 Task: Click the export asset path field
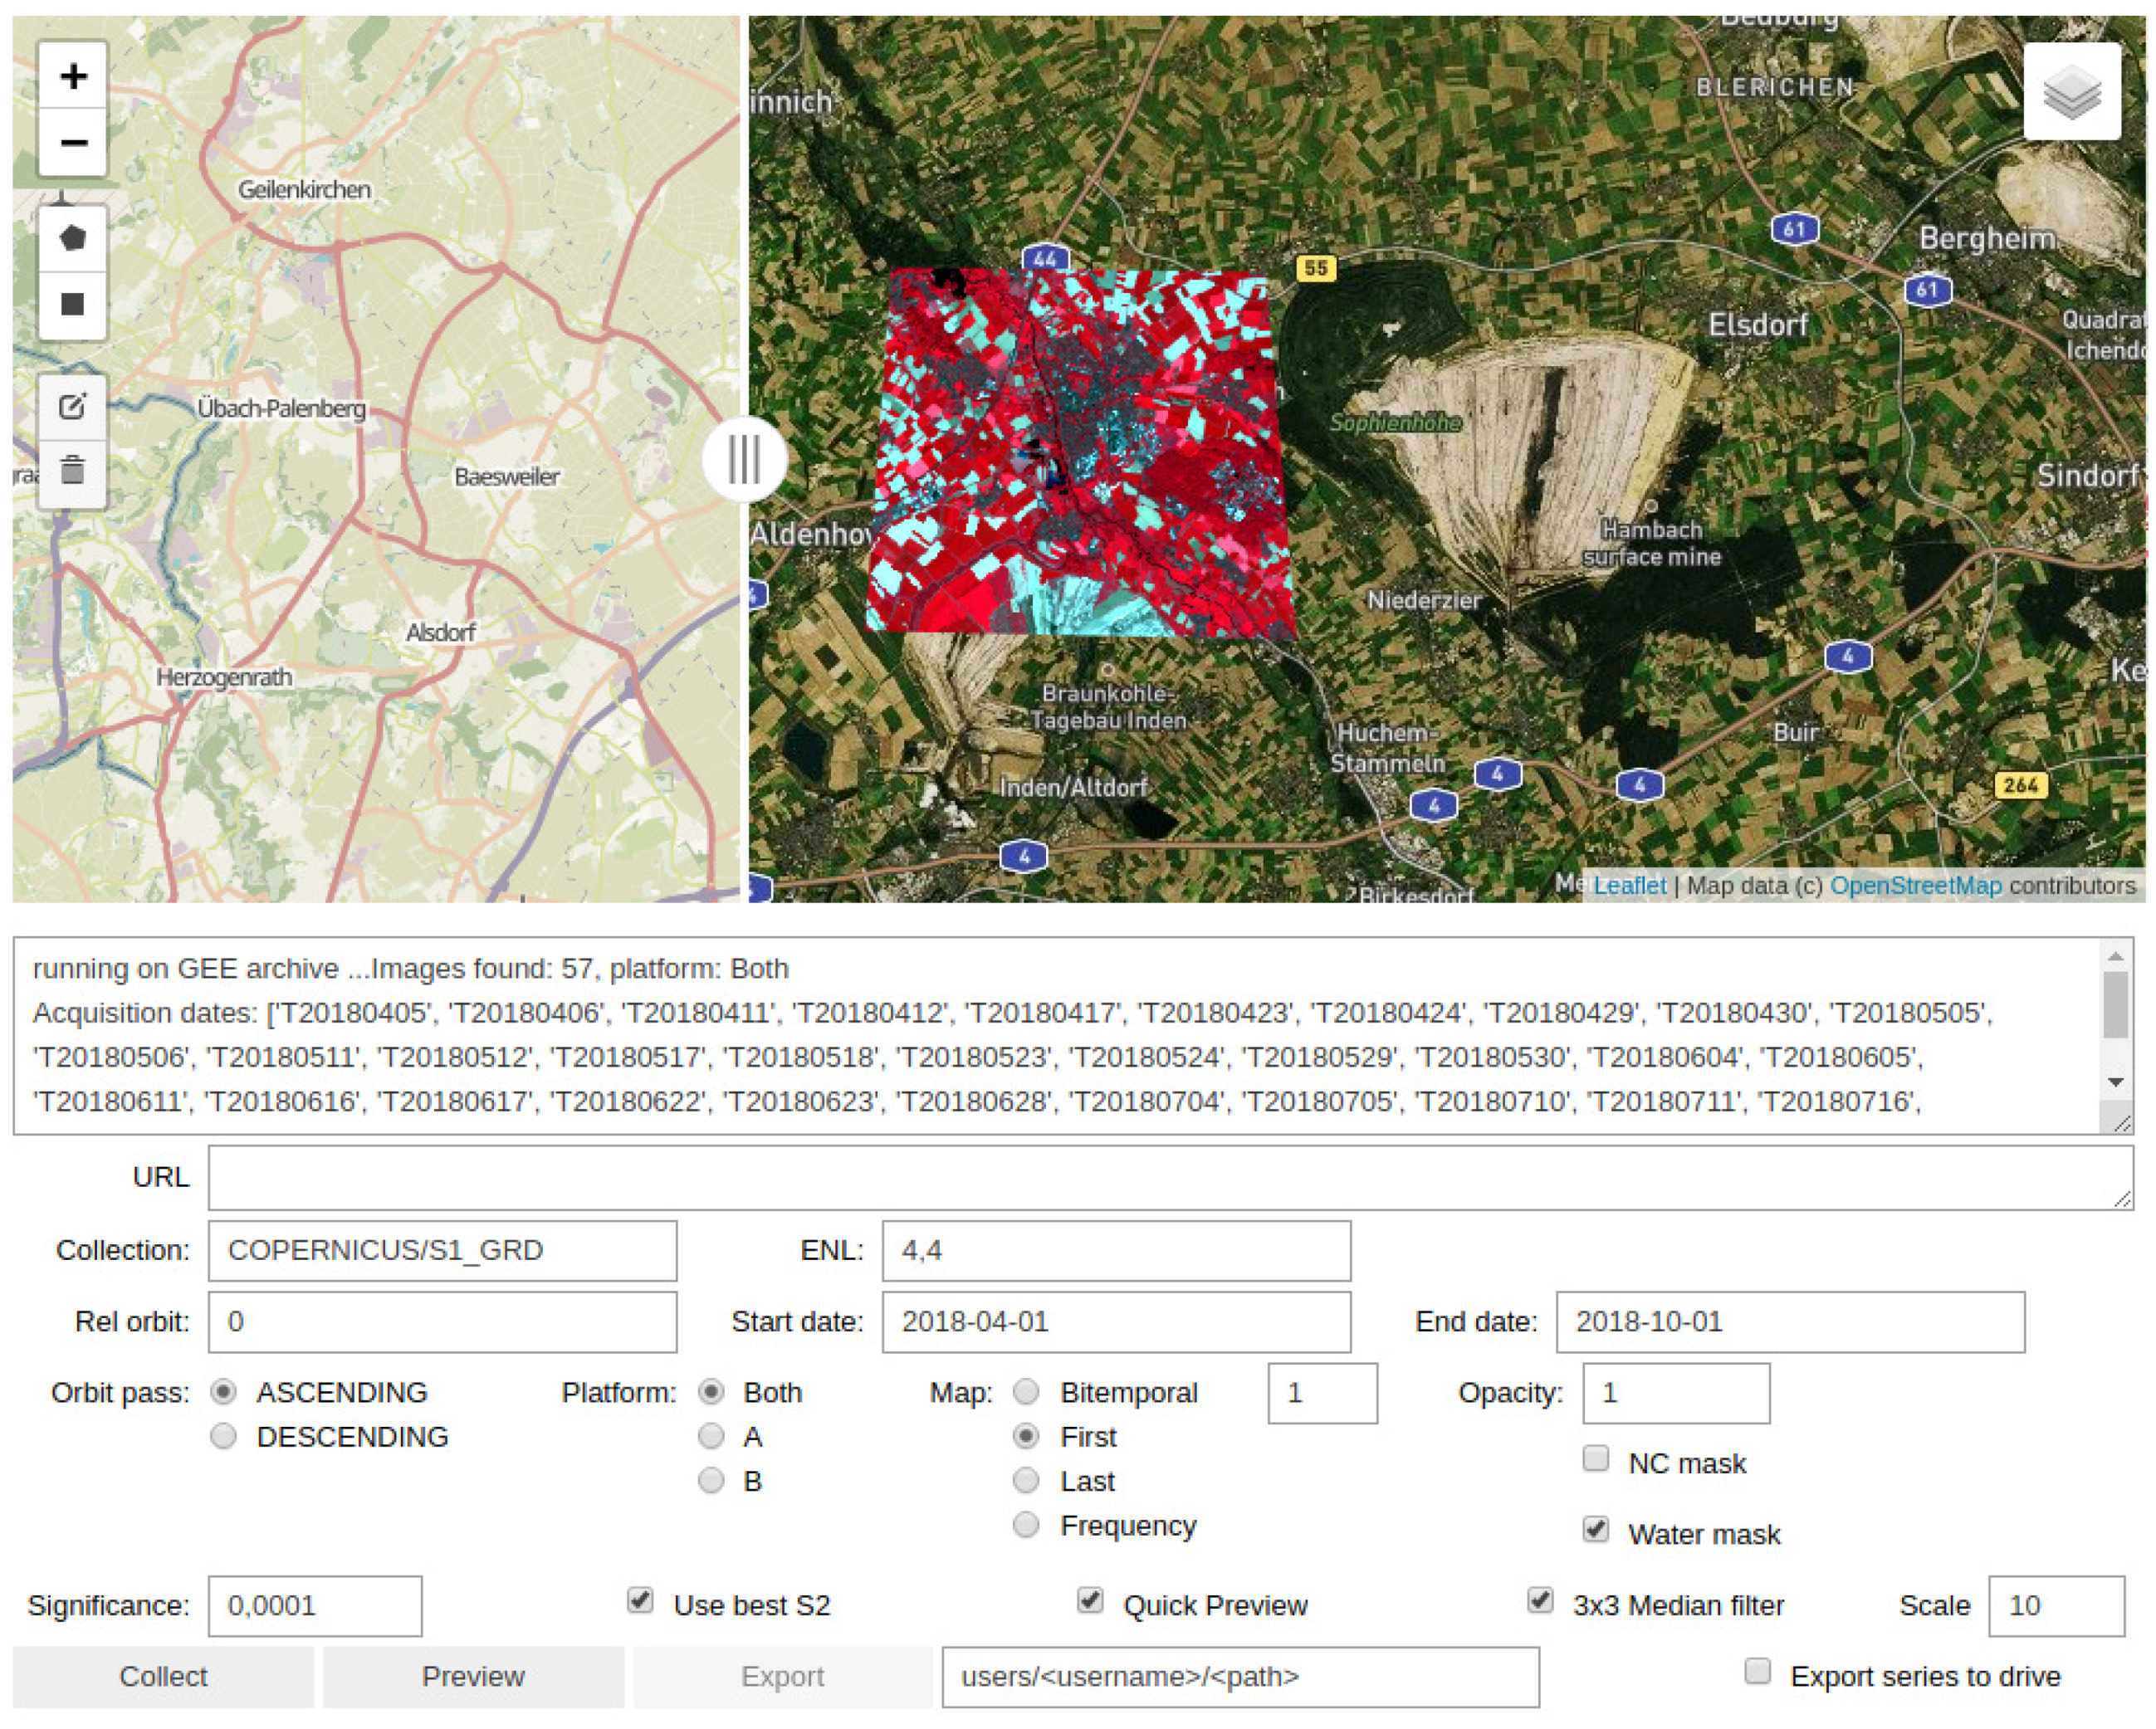(x=1240, y=1676)
